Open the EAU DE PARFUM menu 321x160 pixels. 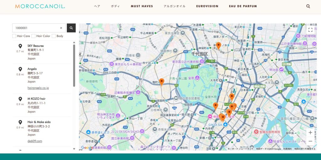[x=243, y=6]
